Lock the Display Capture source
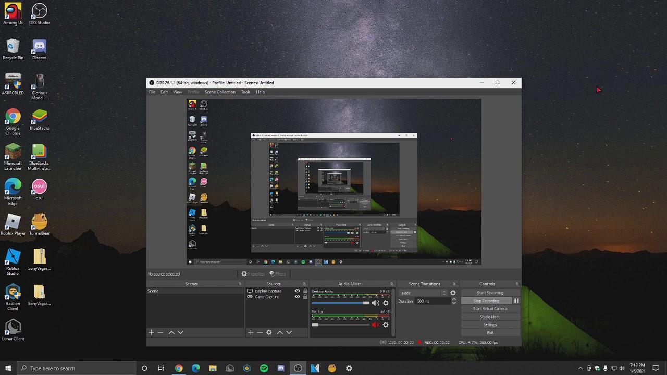This screenshot has width=667, height=375. point(305,291)
